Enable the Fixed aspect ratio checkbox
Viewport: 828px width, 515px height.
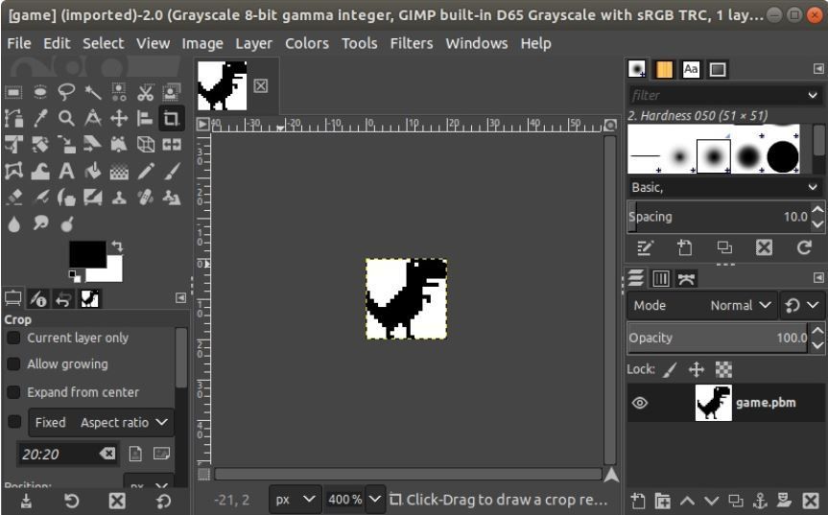pos(14,422)
